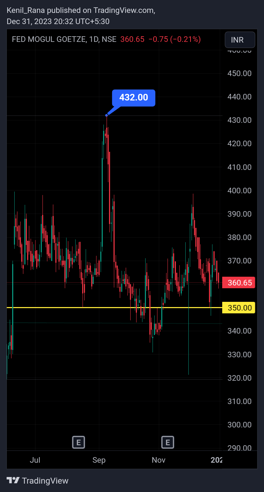Click the Sep label on time axis

click(99, 460)
